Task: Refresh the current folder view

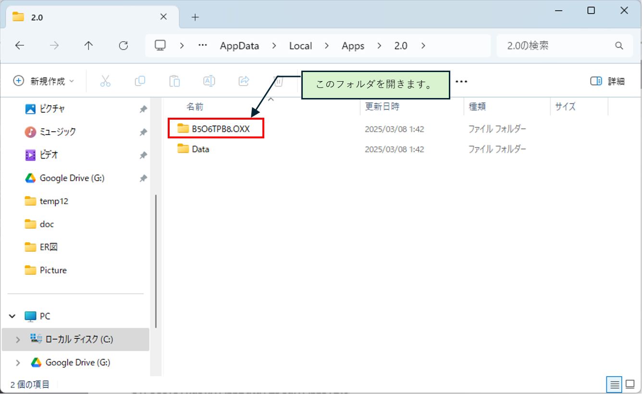Action: 123,46
